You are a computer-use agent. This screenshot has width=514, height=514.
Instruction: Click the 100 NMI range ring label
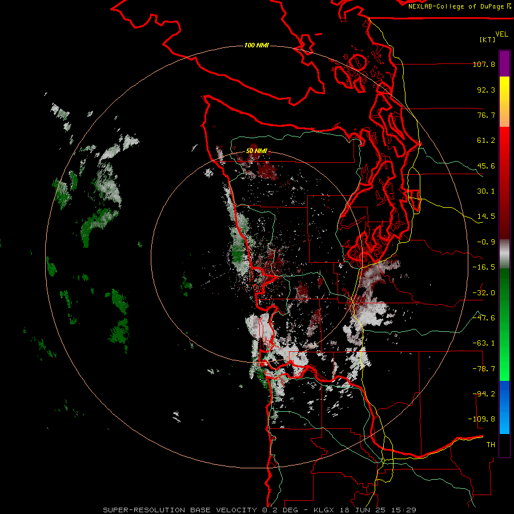point(256,45)
